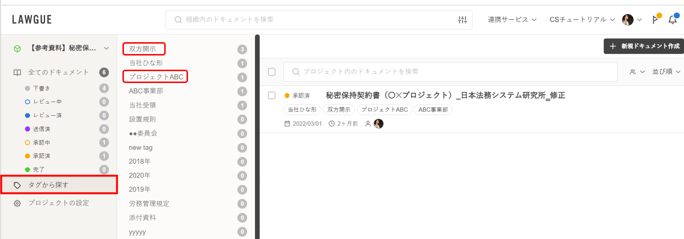The image size is (684, 239).
Task: Click the user avatar in header
Action: tap(628, 20)
